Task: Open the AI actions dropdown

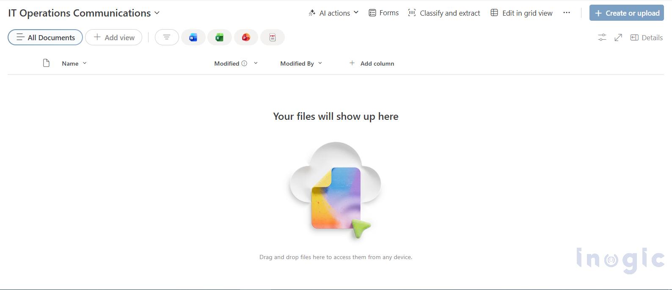Action: [x=333, y=13]
